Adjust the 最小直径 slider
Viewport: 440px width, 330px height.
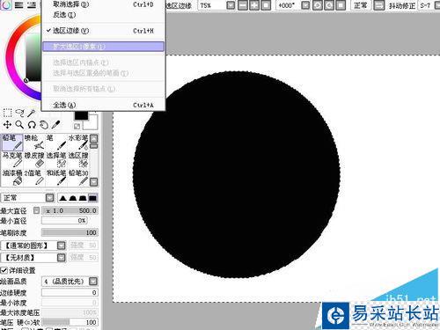tap(64, 221)
